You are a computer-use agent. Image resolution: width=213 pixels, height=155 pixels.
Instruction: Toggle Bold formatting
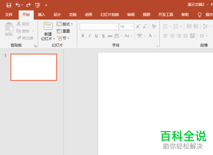83,36
